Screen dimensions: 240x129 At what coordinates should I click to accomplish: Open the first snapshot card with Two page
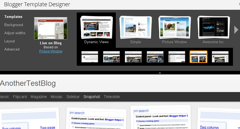tap(29, 118)
